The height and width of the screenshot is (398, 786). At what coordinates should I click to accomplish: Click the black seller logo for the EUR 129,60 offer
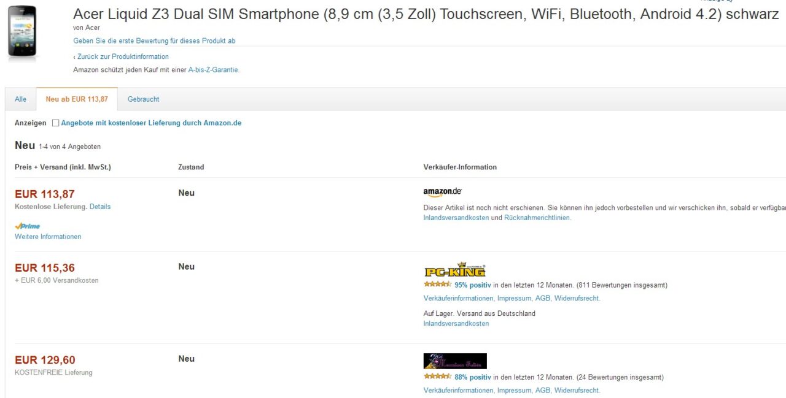pyautogui.click(x=454, y=361)
